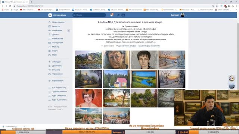
Task: Open the old man portrait thumbnail
Action: [116, 60]
